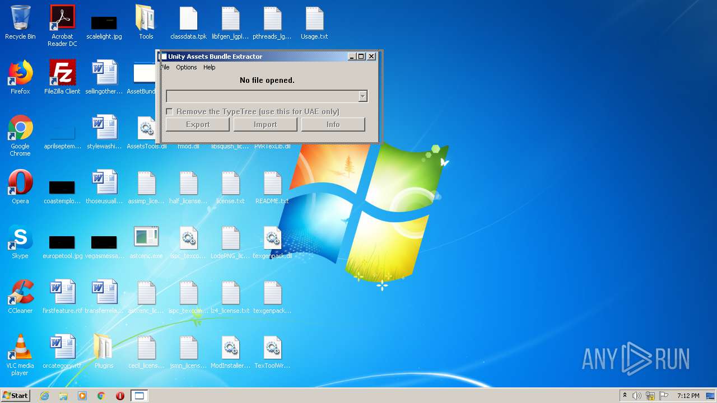Image resolution: width=717 pixels, height=403 pixels.
Task: Select the sellingother... Word document
Action: 104,77
